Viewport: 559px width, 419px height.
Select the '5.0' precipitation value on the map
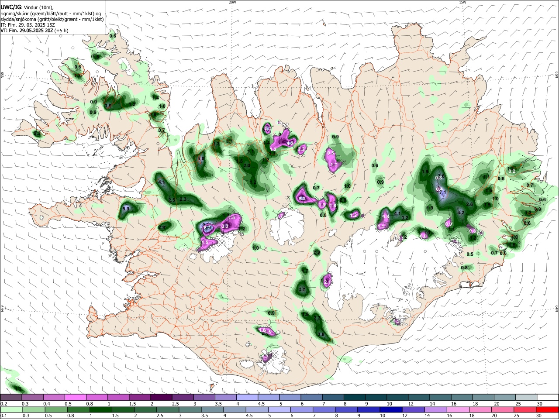201,159
